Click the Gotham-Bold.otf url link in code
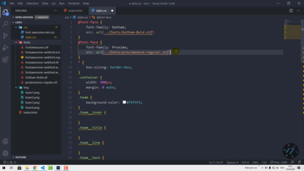This screenshot has height=171, width=304. [128, 32]
